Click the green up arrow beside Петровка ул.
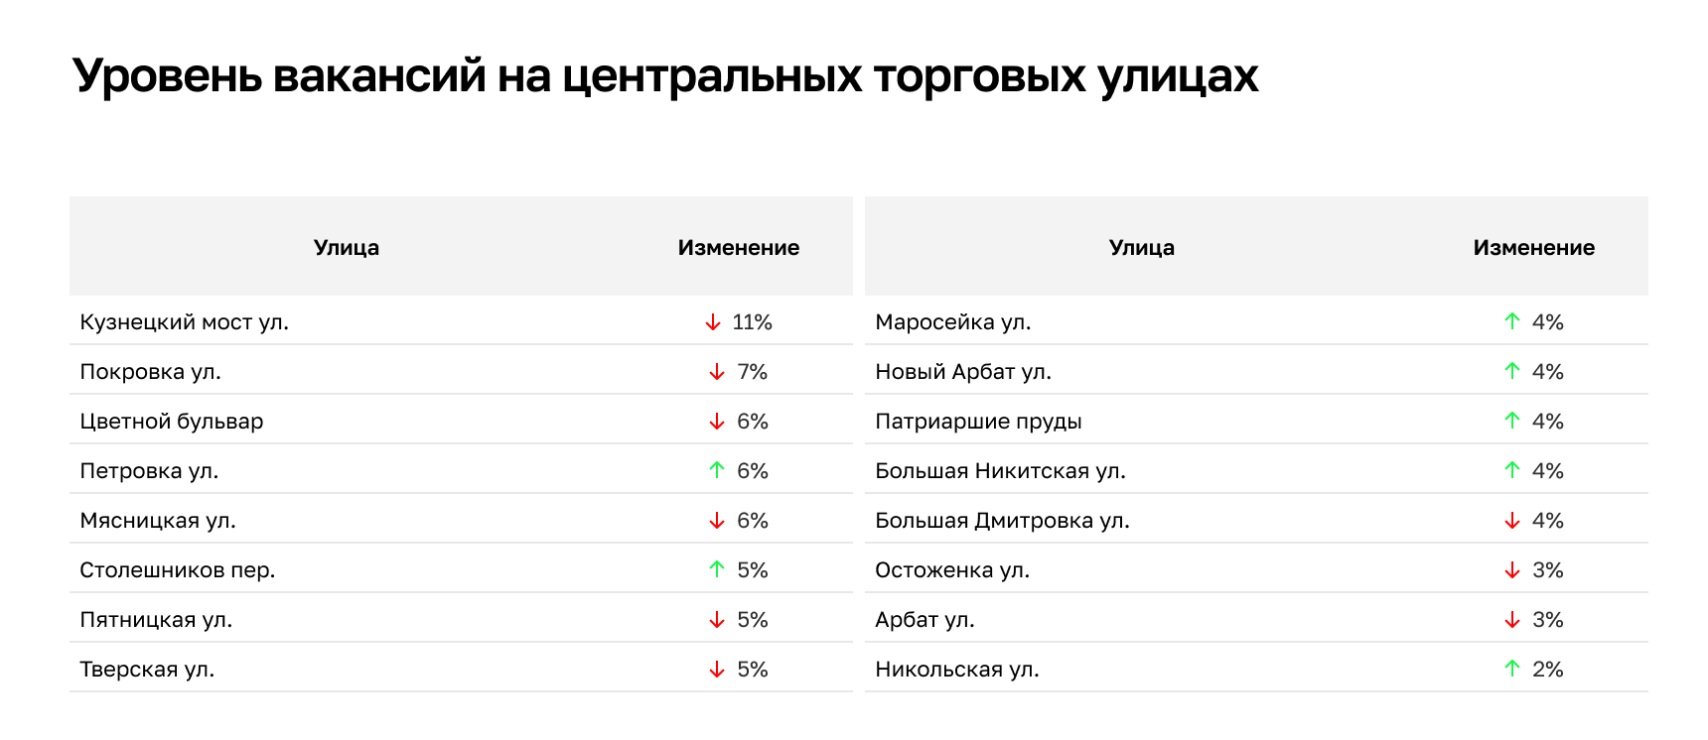The width and height of the screenshot is (1708, 740). pyautogui.click(x=717, y=470)
